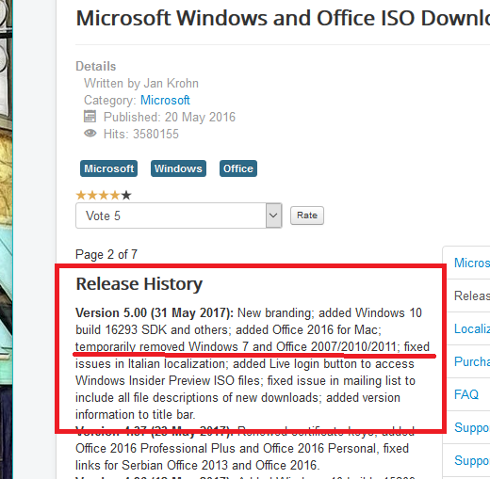
Task: Click the Release History heading
Action: tap(139, 284)
